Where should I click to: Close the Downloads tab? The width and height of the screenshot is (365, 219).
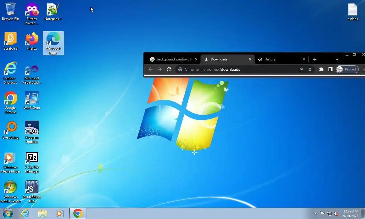point(250,59)
